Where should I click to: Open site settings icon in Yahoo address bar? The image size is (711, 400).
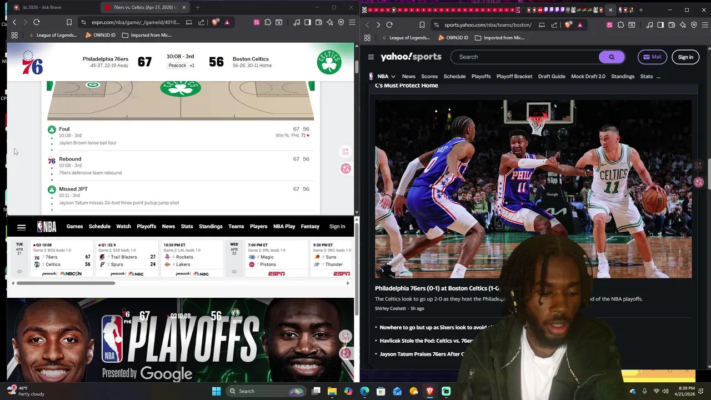point(437,25)
